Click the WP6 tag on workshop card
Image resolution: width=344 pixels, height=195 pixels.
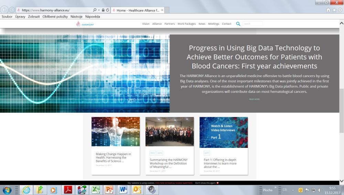point(160,153)
